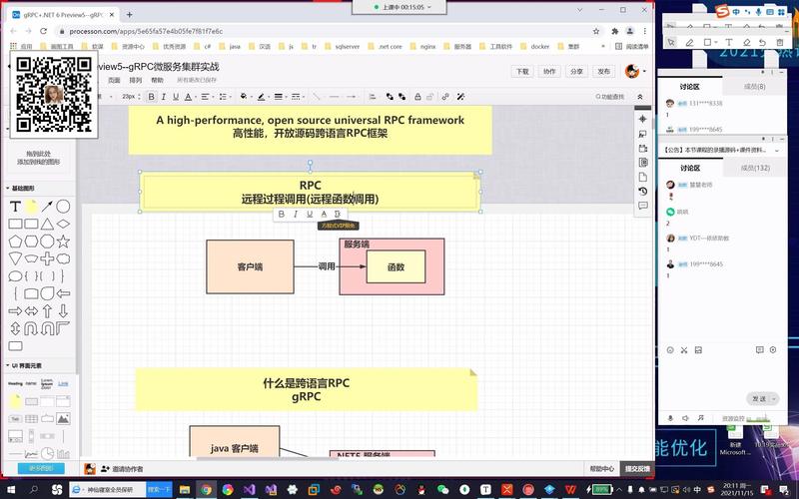Open page document icon on right dock
Image resolution: width=799 pixels, height=499 pixels.
point(642,178)
